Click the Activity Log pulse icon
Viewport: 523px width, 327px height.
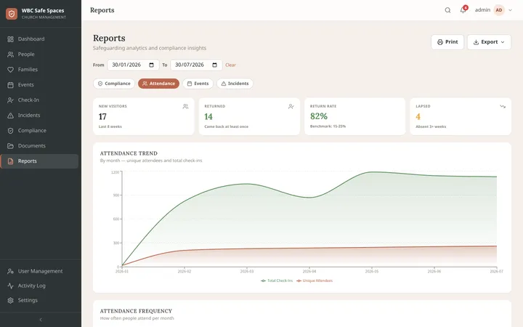point(11,286)
